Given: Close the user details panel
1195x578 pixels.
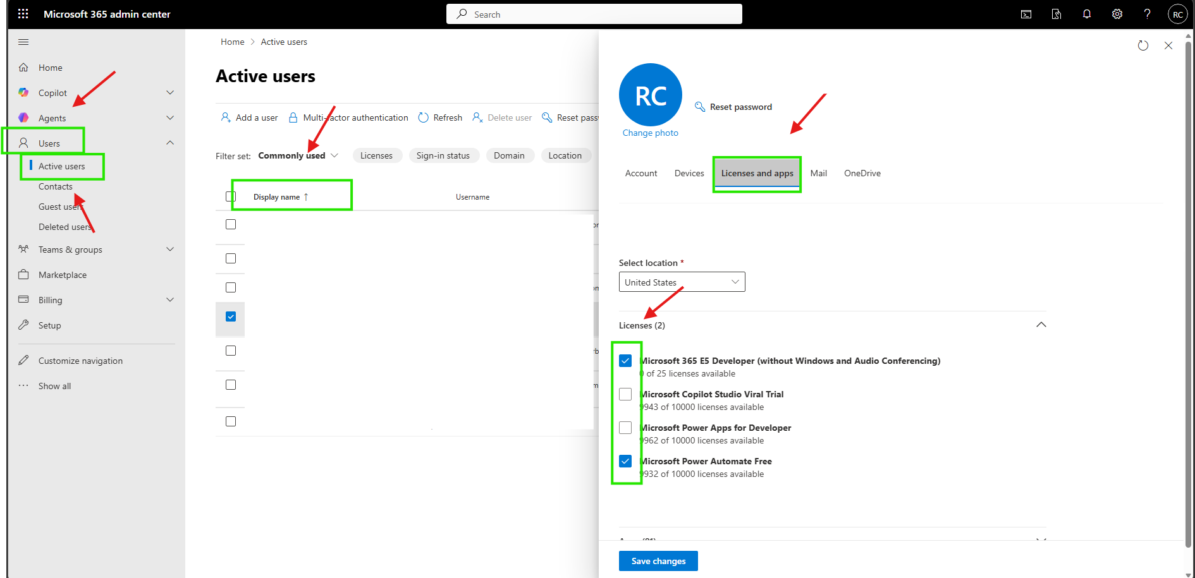Looking at the screenshot, I should click(x=1168, y=45).
